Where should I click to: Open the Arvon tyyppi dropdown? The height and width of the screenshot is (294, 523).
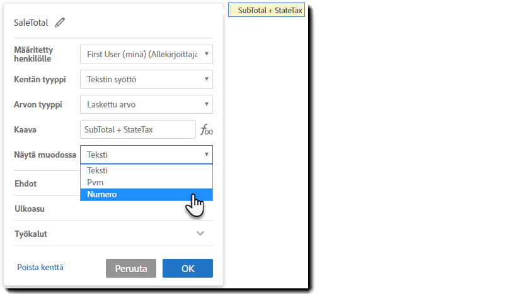(x=146, y=104)
